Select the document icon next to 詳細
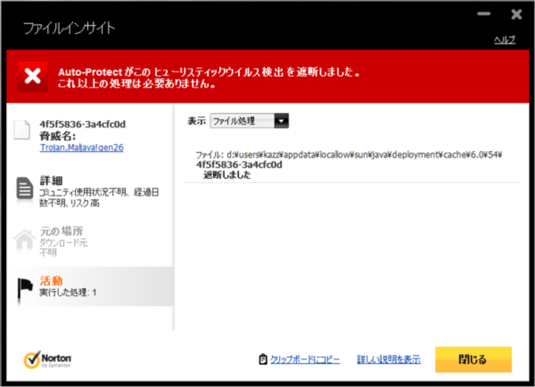 point(25,189)
